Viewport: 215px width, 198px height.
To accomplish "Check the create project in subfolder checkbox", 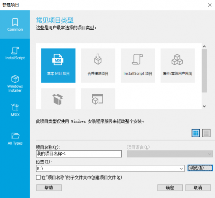I will pos(38,177).
